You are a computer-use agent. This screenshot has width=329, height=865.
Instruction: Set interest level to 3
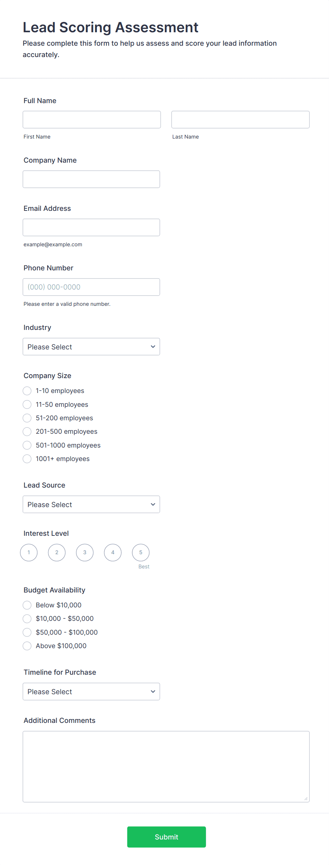(x=85, y=552)
